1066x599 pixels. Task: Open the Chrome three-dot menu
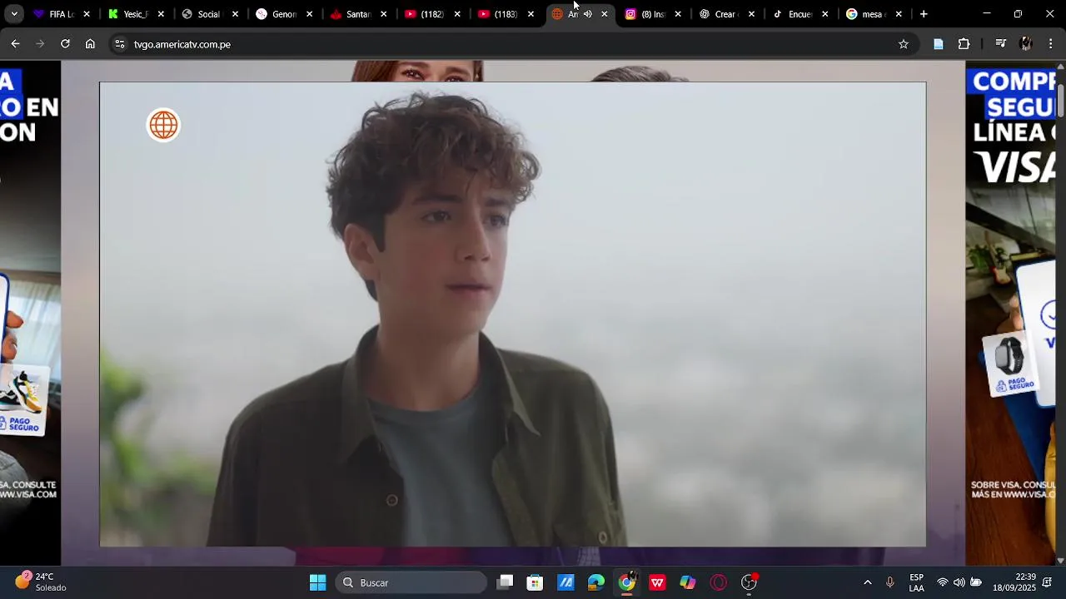1051,44
